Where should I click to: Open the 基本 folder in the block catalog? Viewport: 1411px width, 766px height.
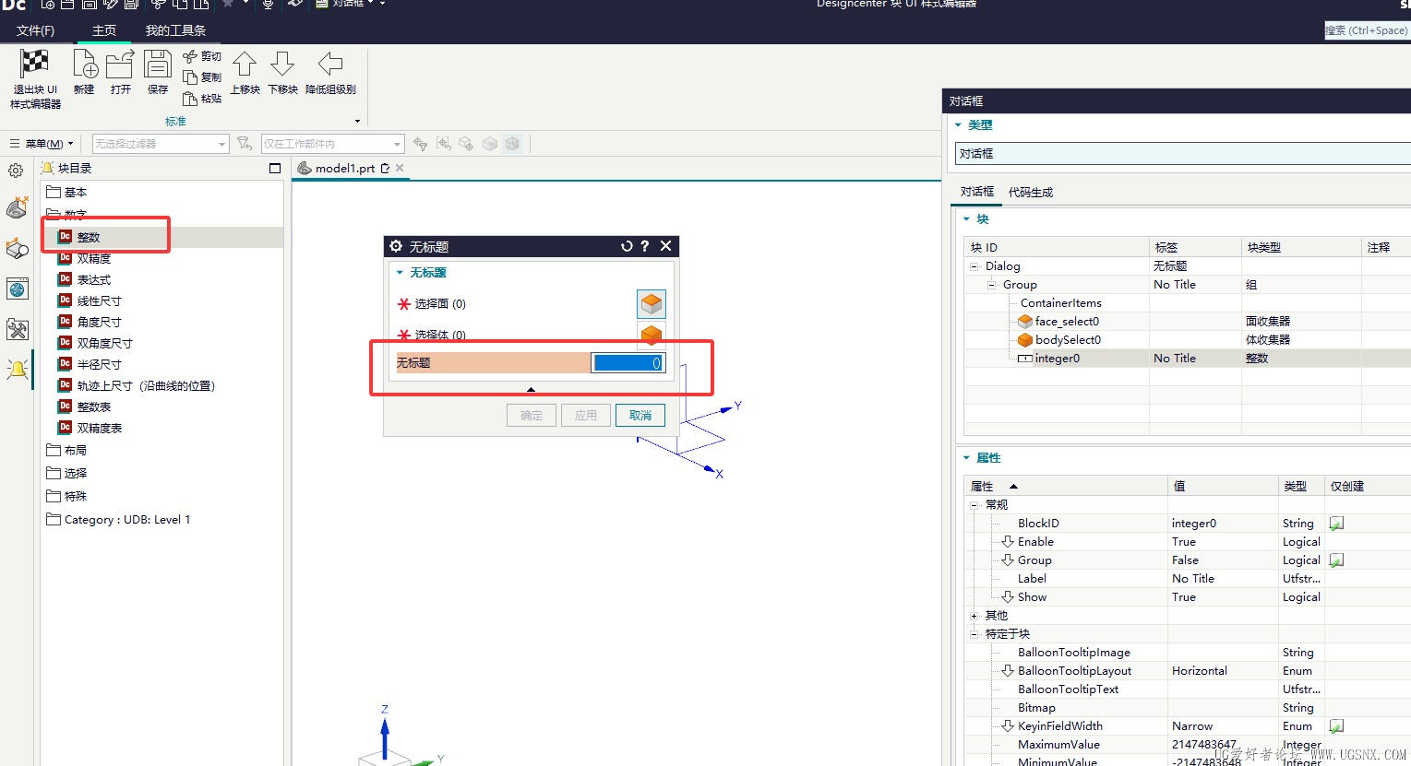[66, 192]
